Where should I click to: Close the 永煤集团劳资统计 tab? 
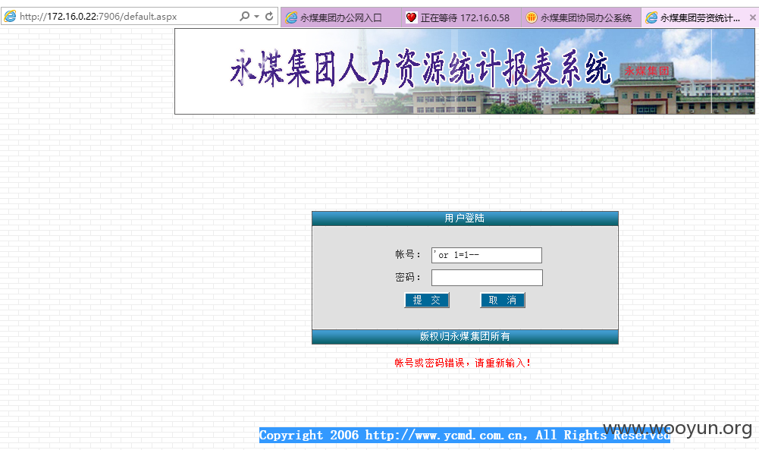tap(753, 17)
